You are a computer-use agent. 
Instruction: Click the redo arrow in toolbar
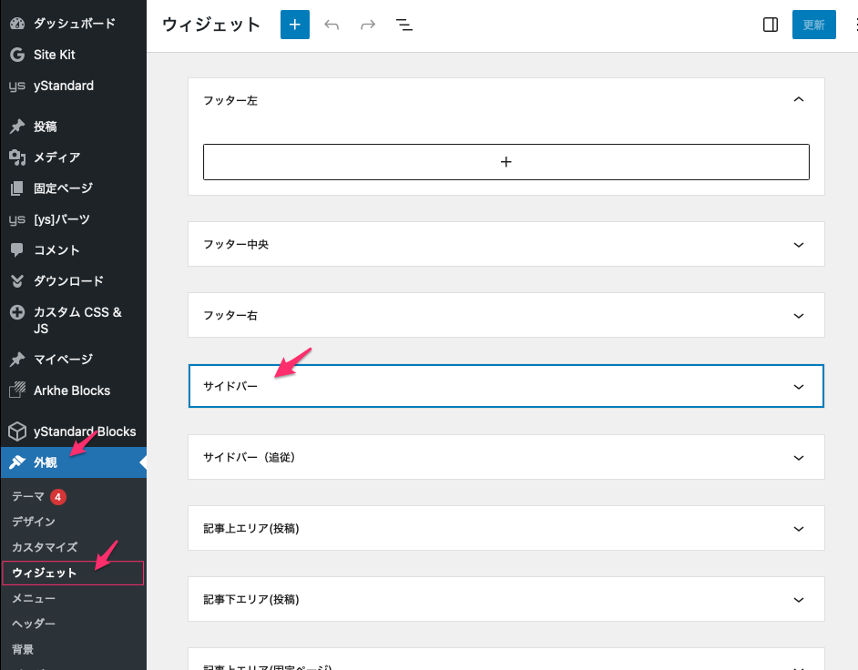pos(368,25)
